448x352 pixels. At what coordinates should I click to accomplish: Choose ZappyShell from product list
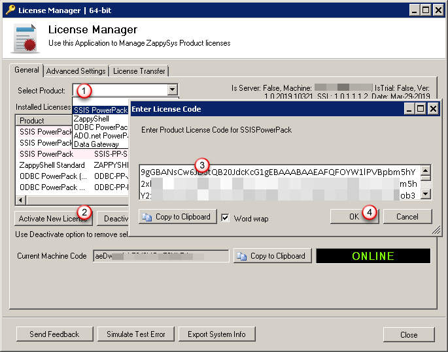tap(100, 119)
